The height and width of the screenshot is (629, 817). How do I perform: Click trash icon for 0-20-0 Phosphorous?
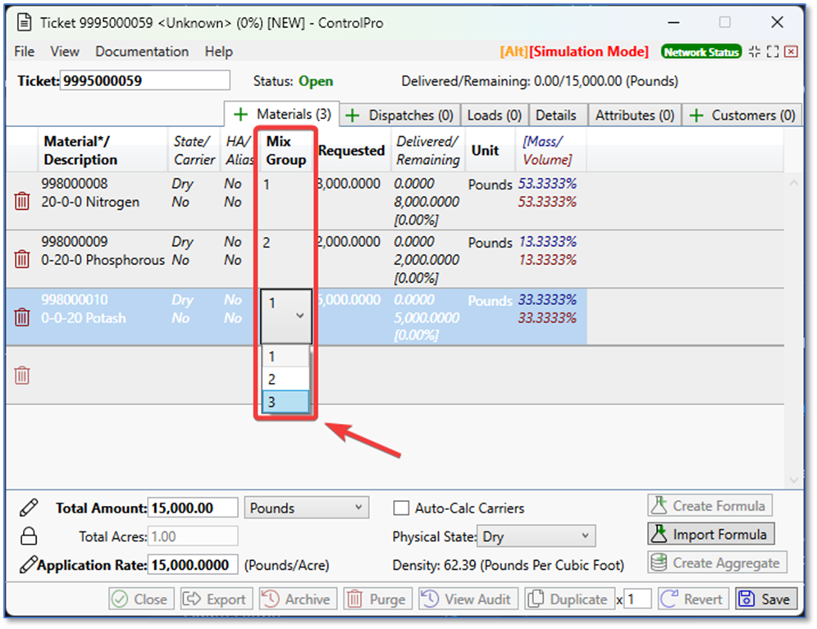click(22, 259)
